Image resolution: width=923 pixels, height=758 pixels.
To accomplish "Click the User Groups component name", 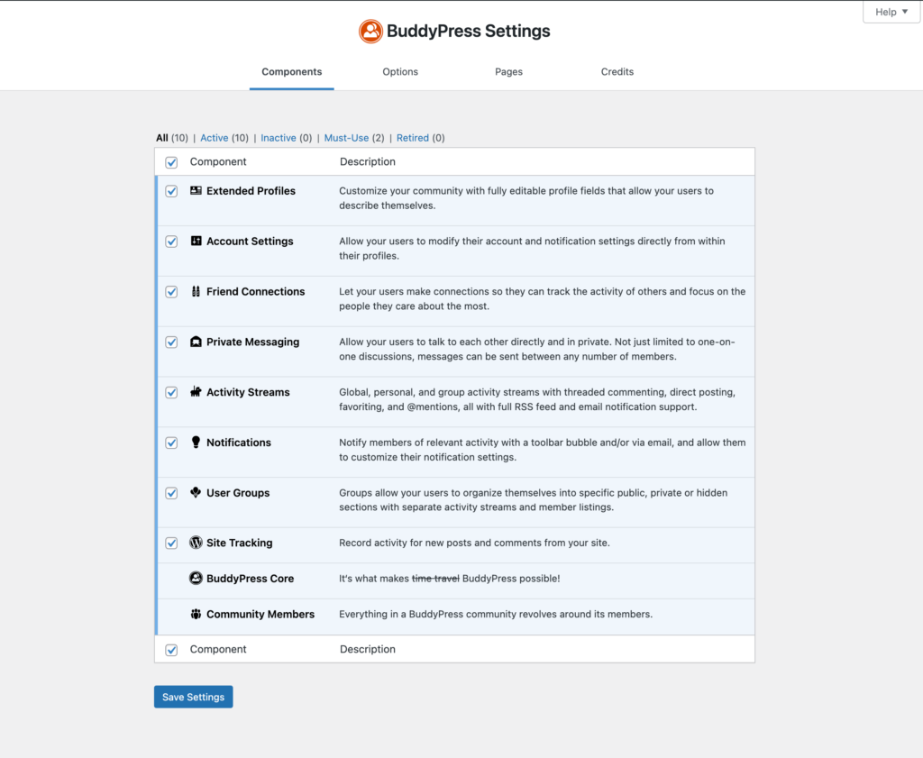I will click(238, 493).
